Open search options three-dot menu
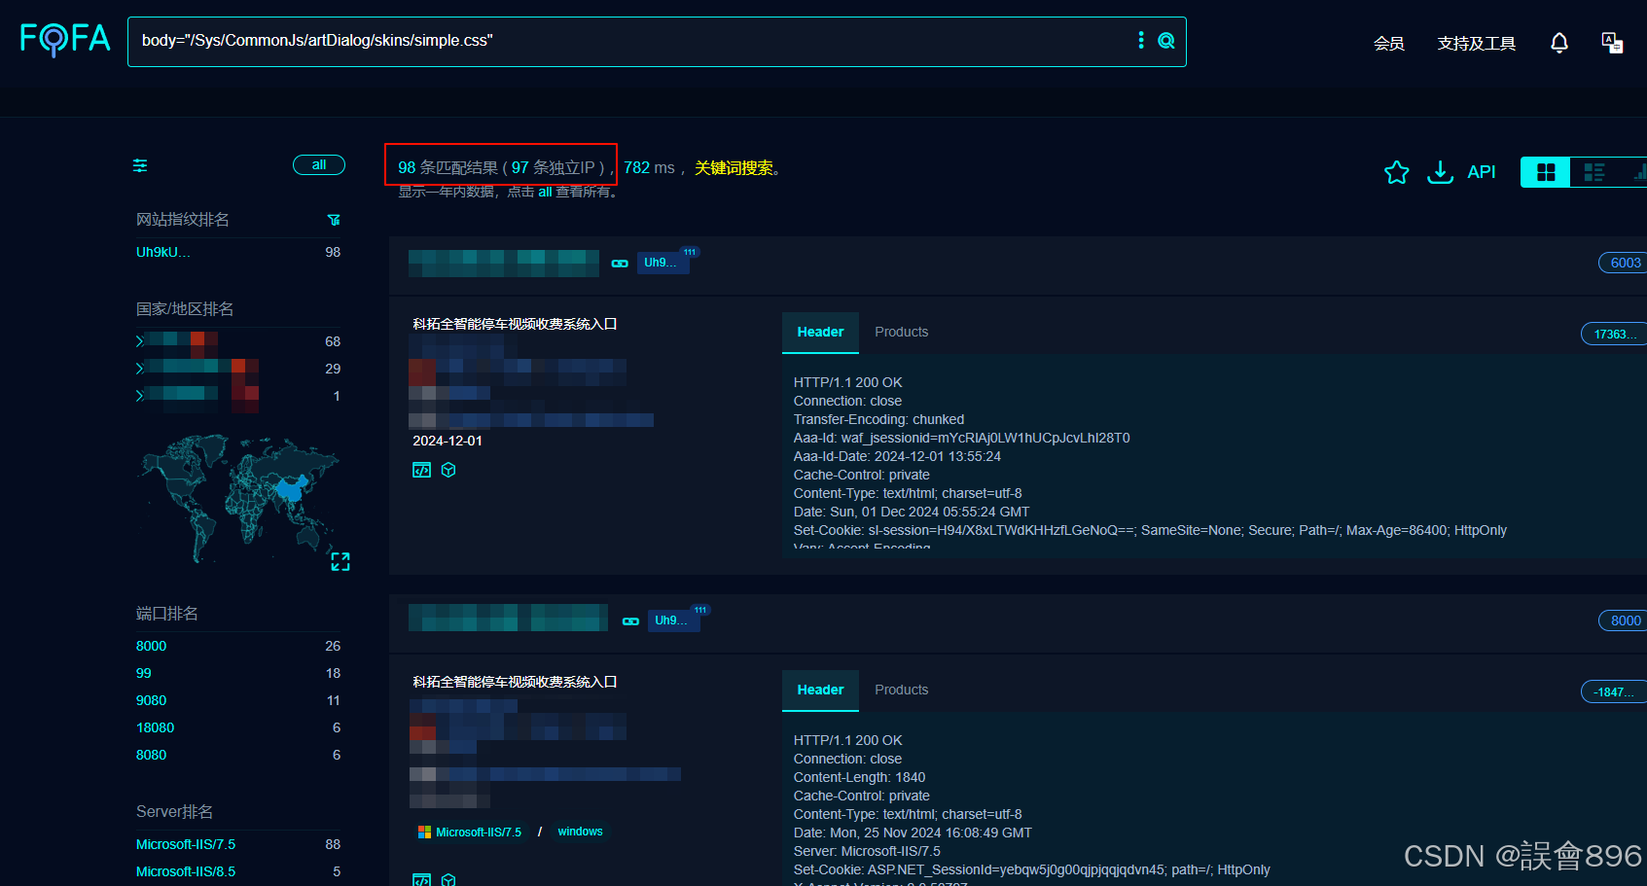 [x=1141, y=40]
